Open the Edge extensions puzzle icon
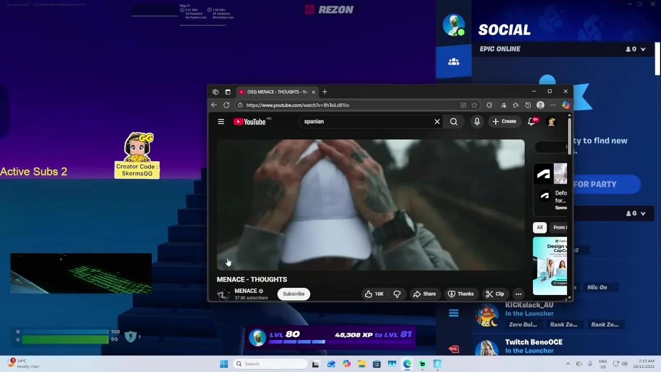This screenshot has width=661, height=372. 490,105
